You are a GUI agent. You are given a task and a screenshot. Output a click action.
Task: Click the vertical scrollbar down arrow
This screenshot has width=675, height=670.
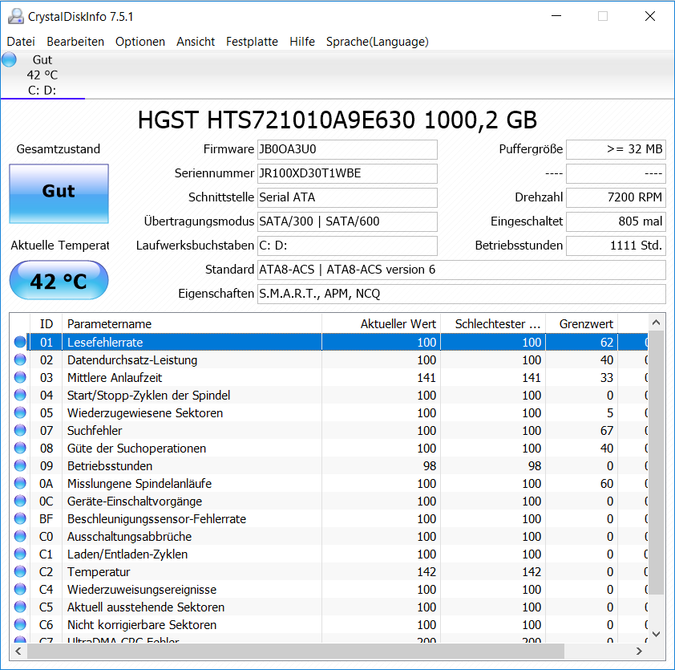[656, 634]
